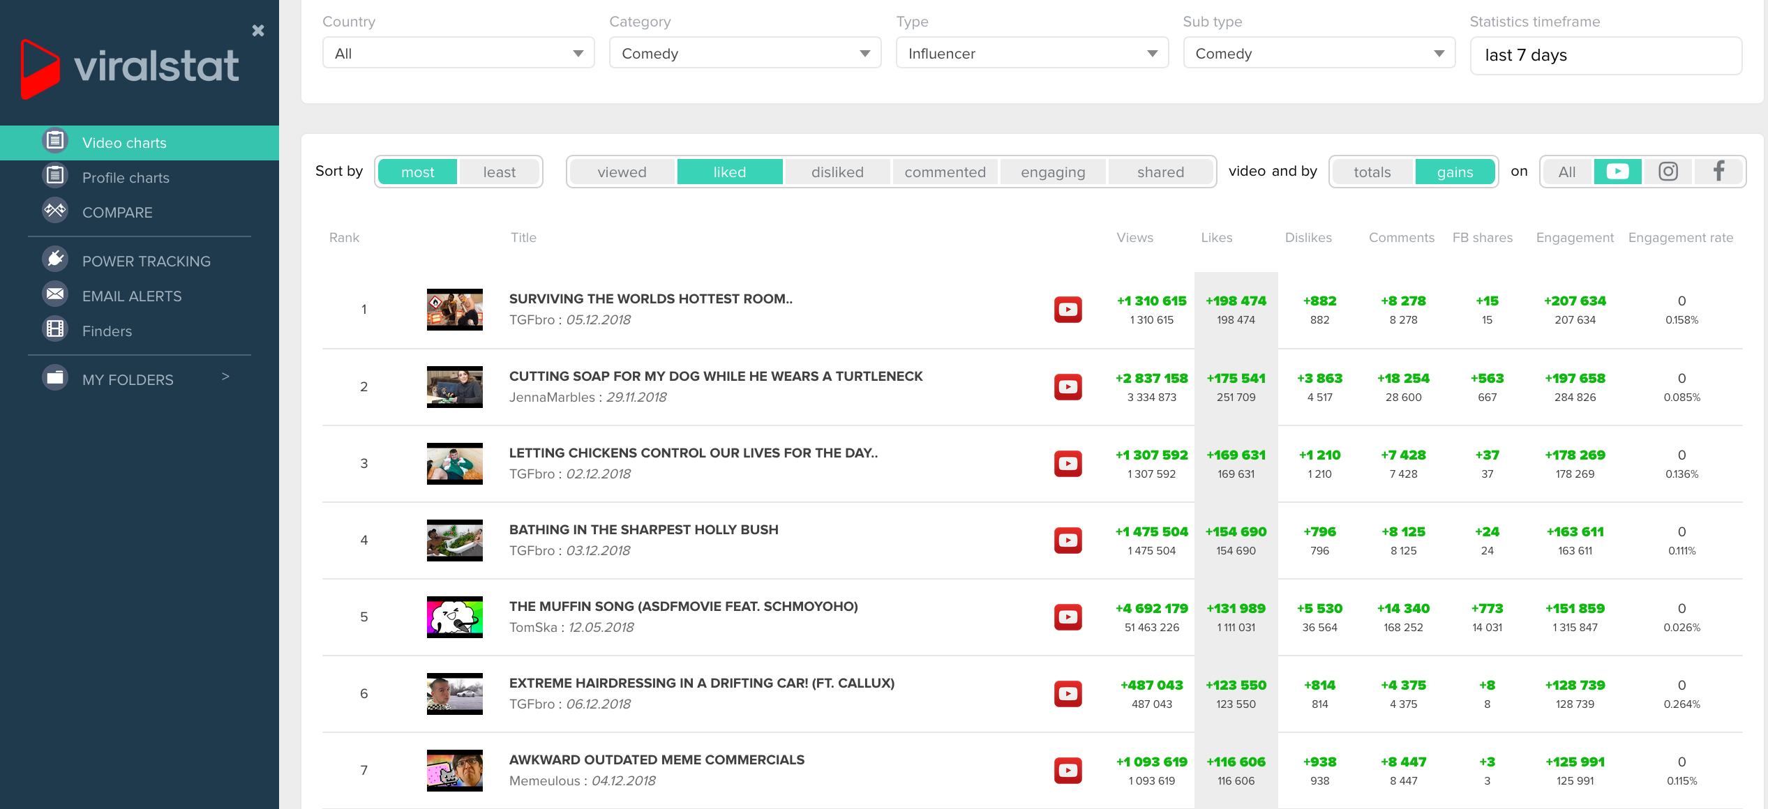Filter by Facebook platform icon

(1718, 172)
